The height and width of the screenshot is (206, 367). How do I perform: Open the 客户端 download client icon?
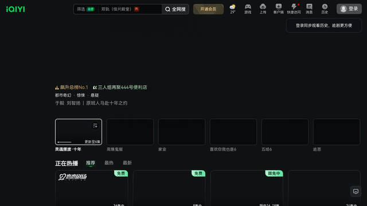tap(278, 9)
